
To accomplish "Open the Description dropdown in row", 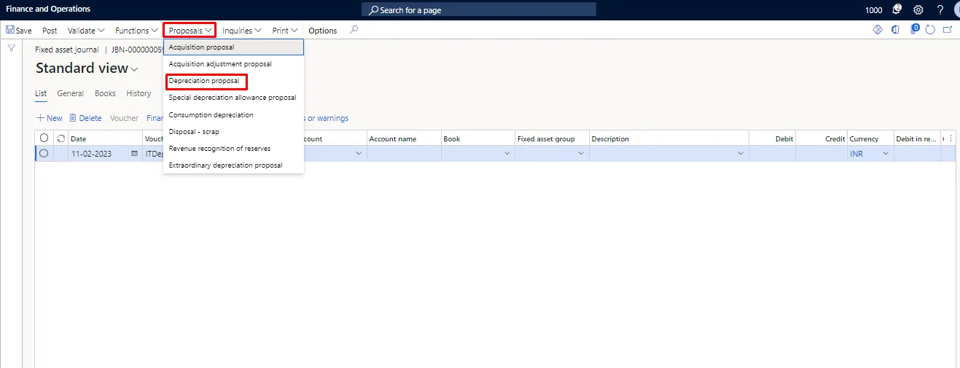I will tap(741, 154).
